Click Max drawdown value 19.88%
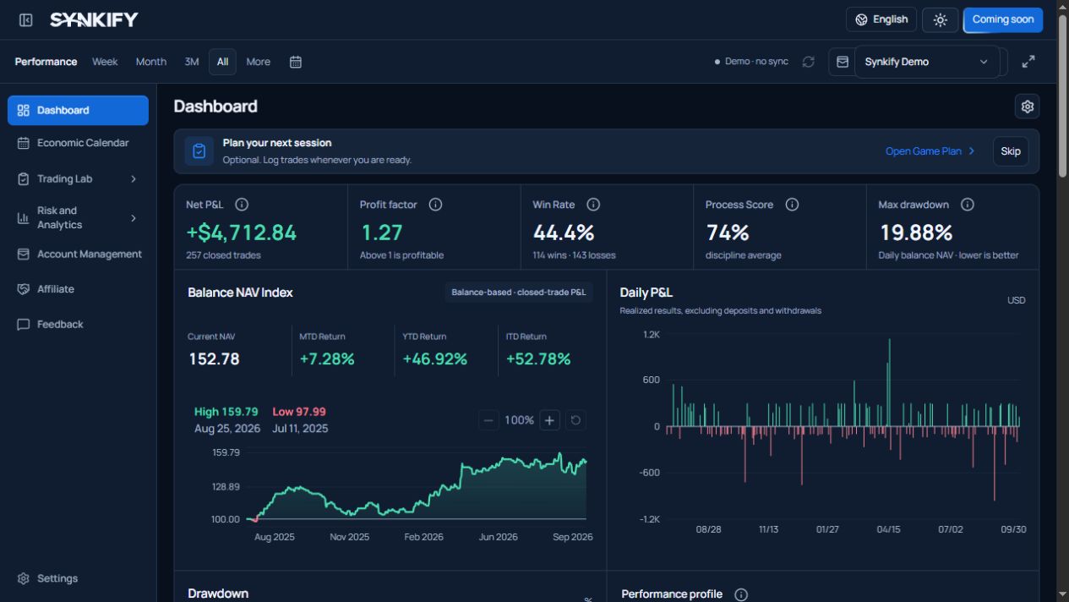1069x602 pixels. (x=916, y=233)
